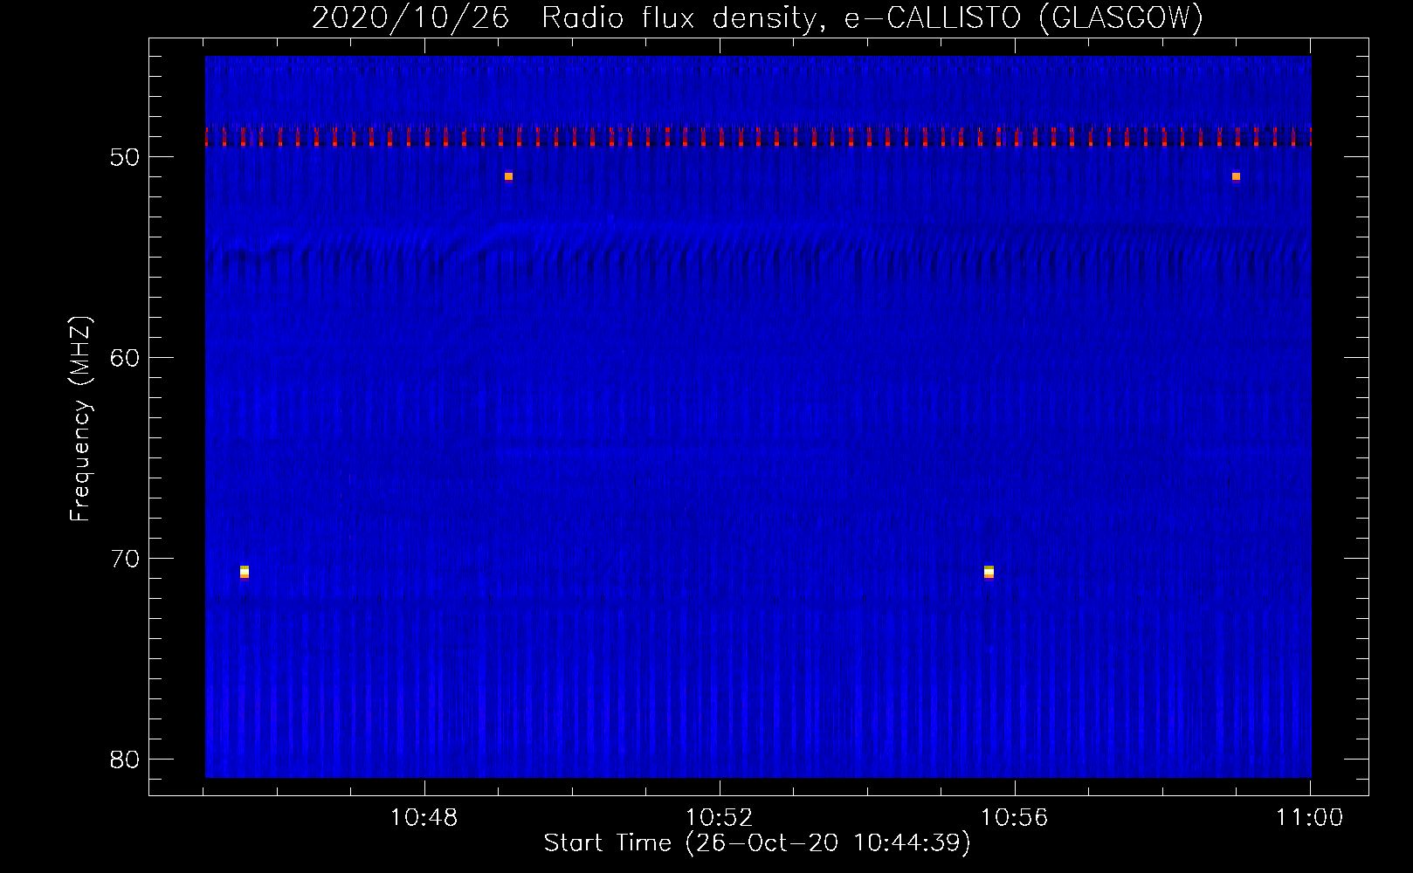
Task: Click the 10:52 time tick label
Action: pyautogui.click(x=719, y=818)
